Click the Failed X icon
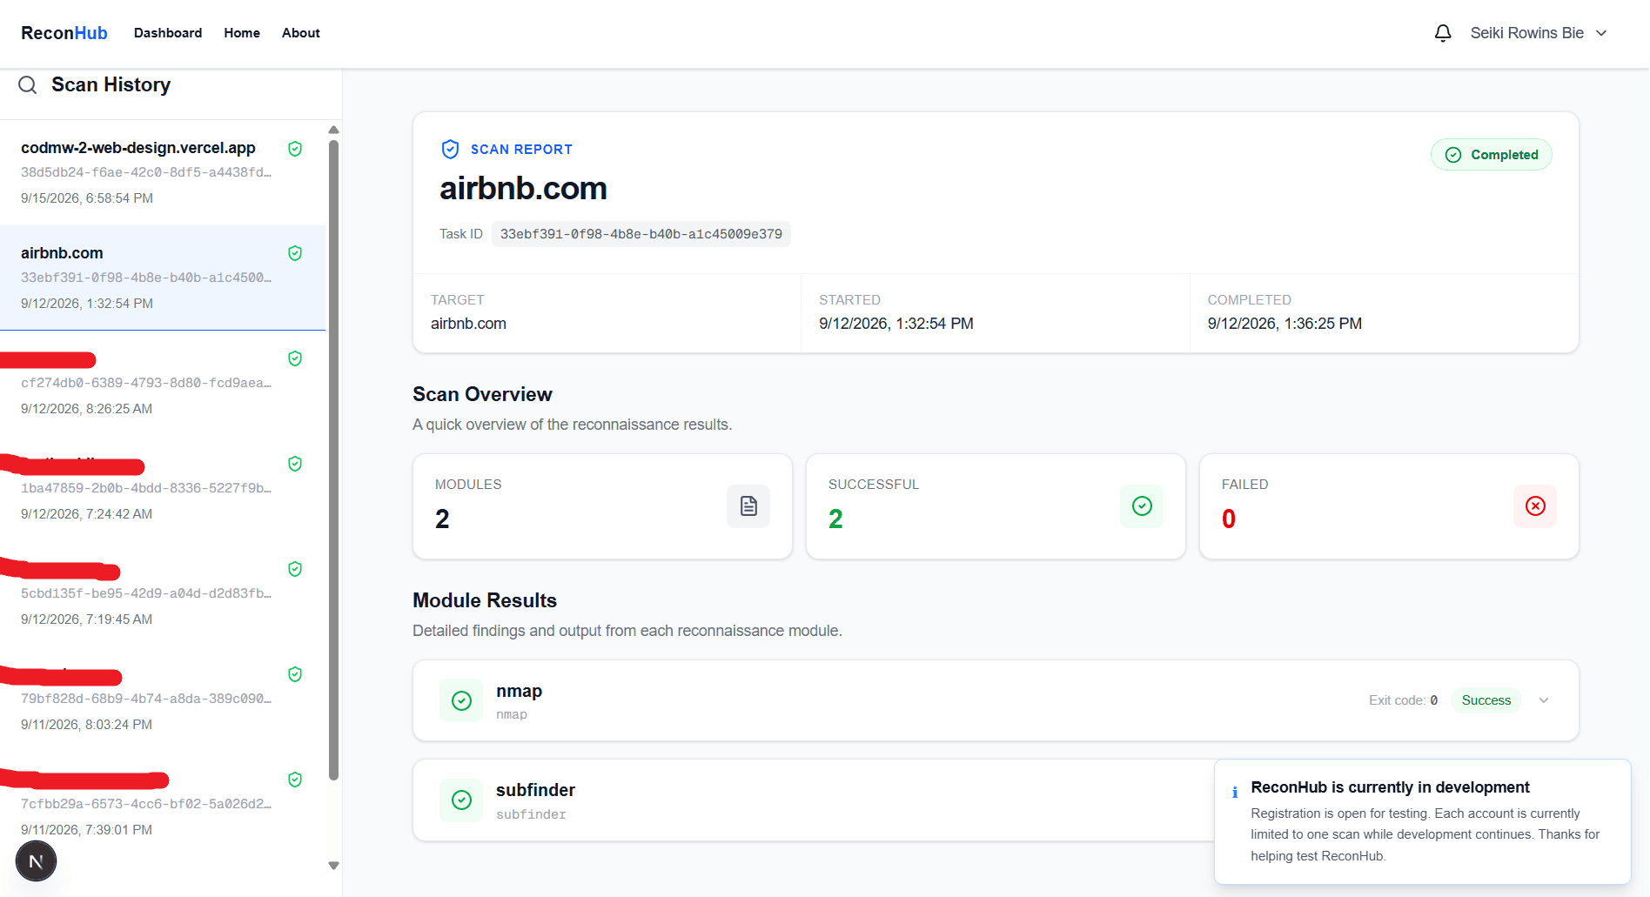The height and width of the screenshot is (897, 1650). (1535, 506)
